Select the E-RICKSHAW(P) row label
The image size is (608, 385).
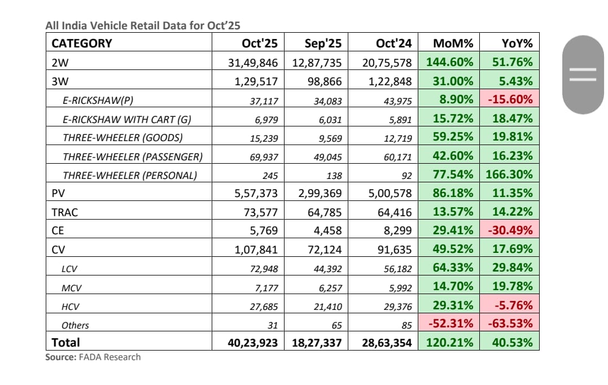98,100
